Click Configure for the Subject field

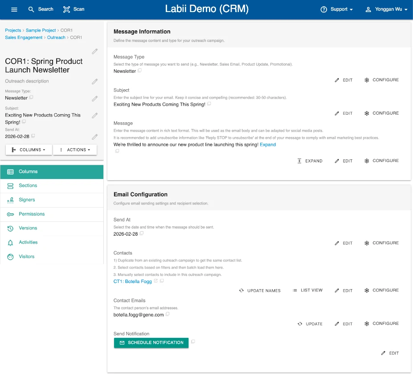(381, 113)
